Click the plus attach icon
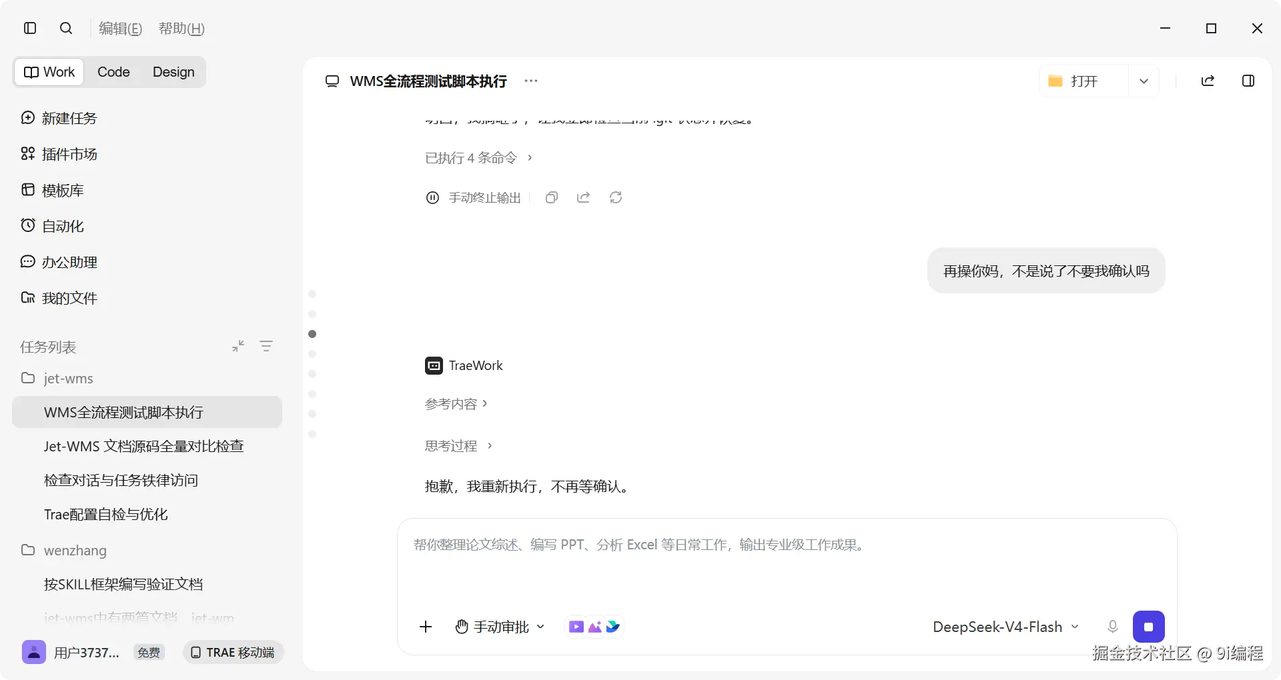Image resolution: width=1281 pixels, height=680 pixels. pos(426,627)
